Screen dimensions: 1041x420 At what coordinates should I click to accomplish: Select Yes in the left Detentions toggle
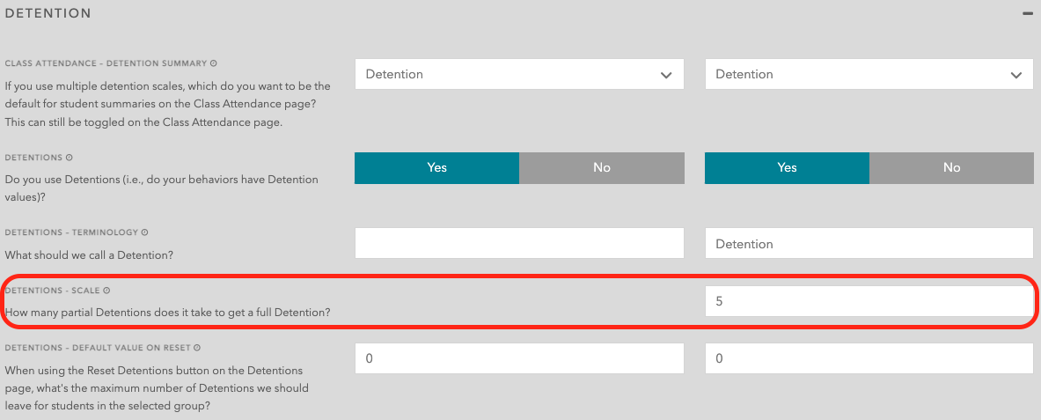(x=436, y=167)
